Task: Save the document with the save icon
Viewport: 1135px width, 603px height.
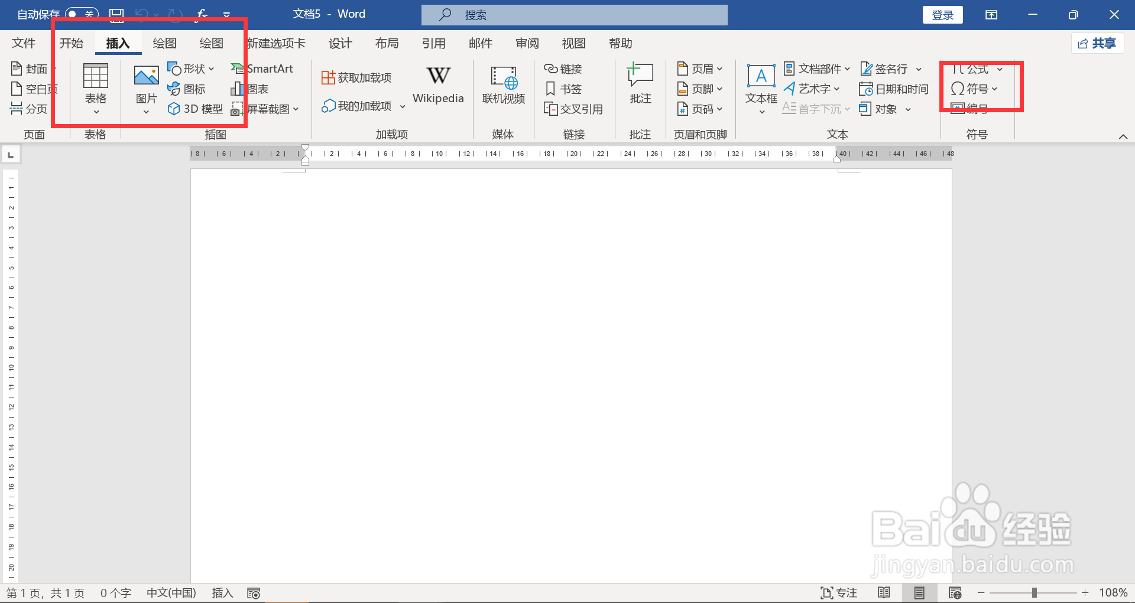Action: 117,14
